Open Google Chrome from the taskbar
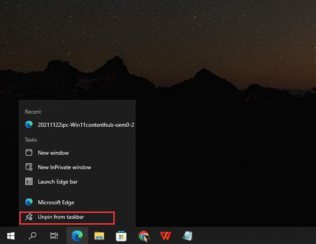This screenshot has height=244, width=316. [x=144, y=235]
